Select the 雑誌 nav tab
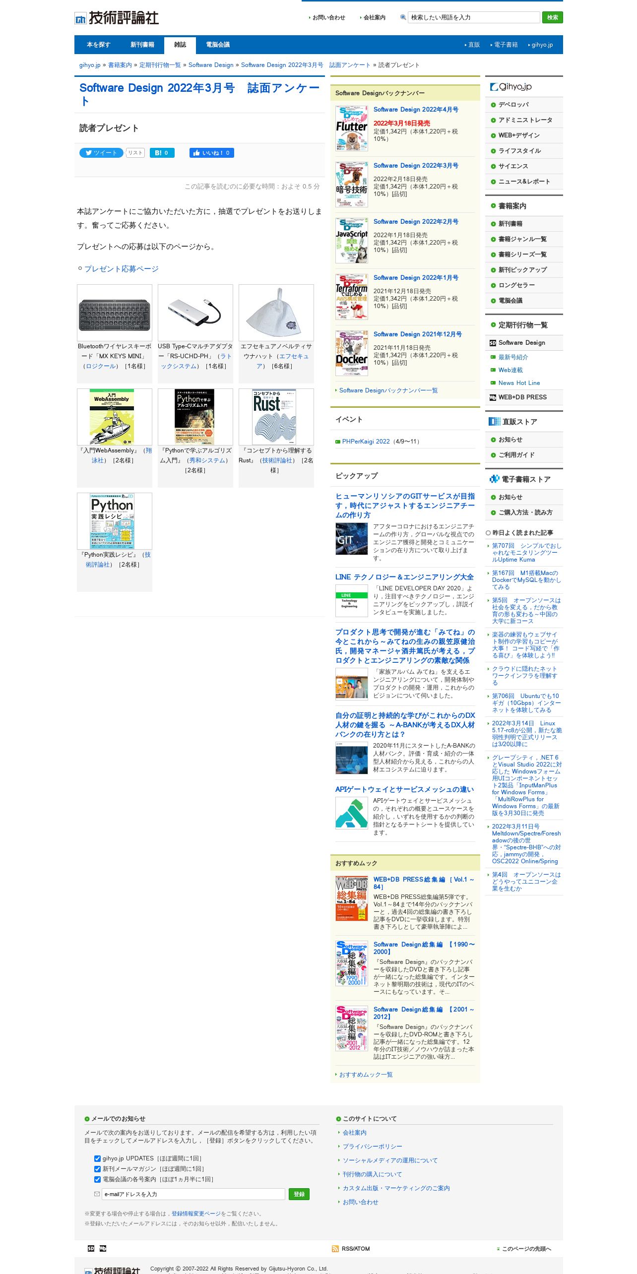Image resolution: width=637 pixels, height=1274 pixels. (180, 45)
